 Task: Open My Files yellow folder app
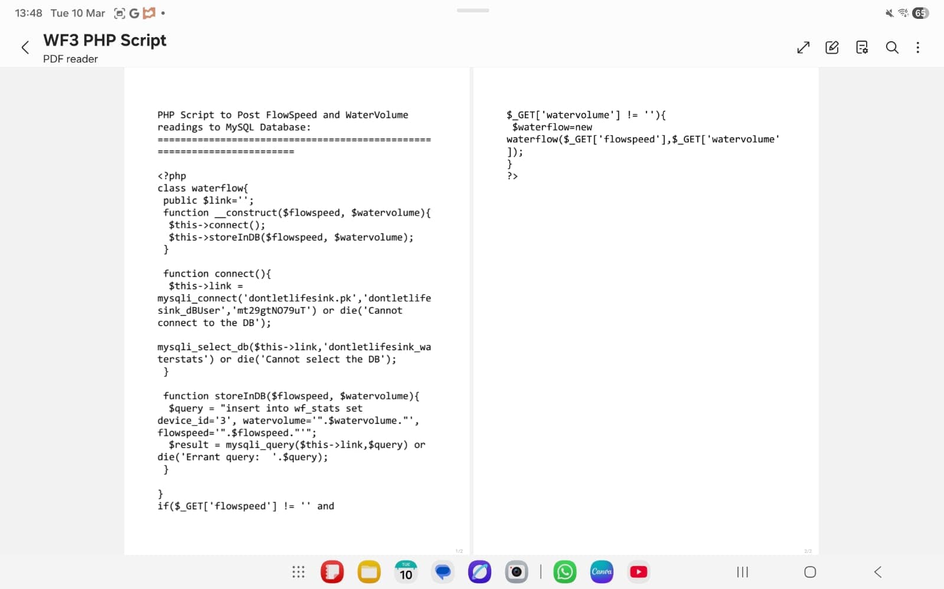point(369,572)
